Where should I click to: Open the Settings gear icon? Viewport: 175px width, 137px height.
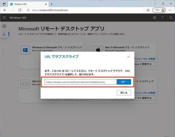(155, 18)
